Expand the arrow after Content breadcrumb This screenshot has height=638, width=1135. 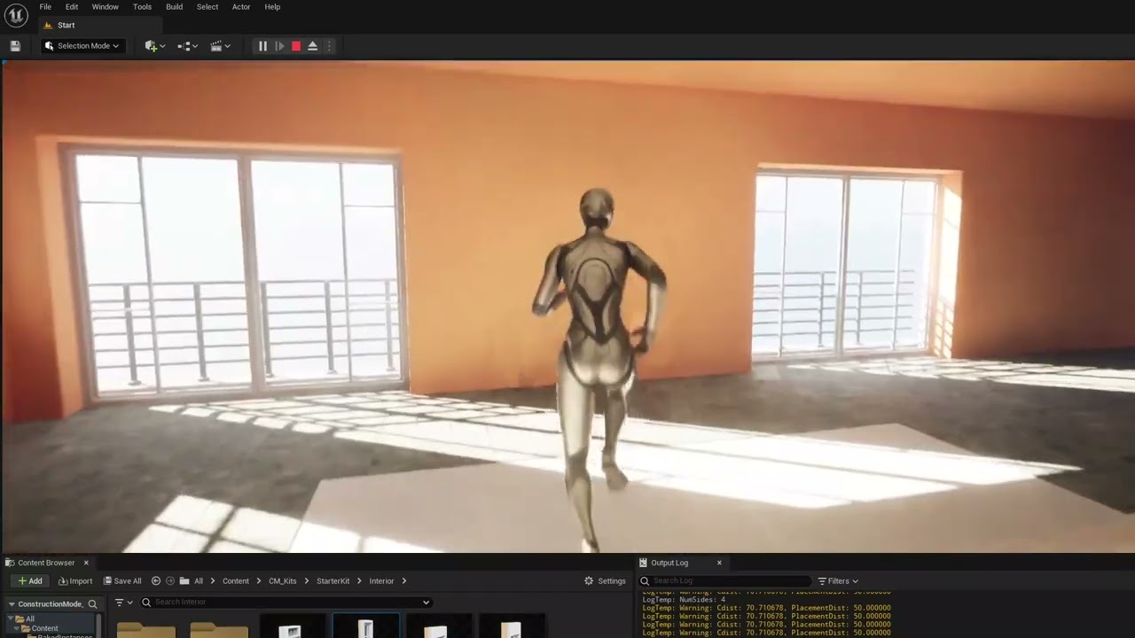[x=259, y=581]
